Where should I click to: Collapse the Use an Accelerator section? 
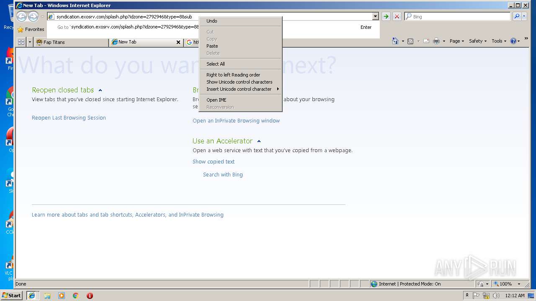click(259, 141)
